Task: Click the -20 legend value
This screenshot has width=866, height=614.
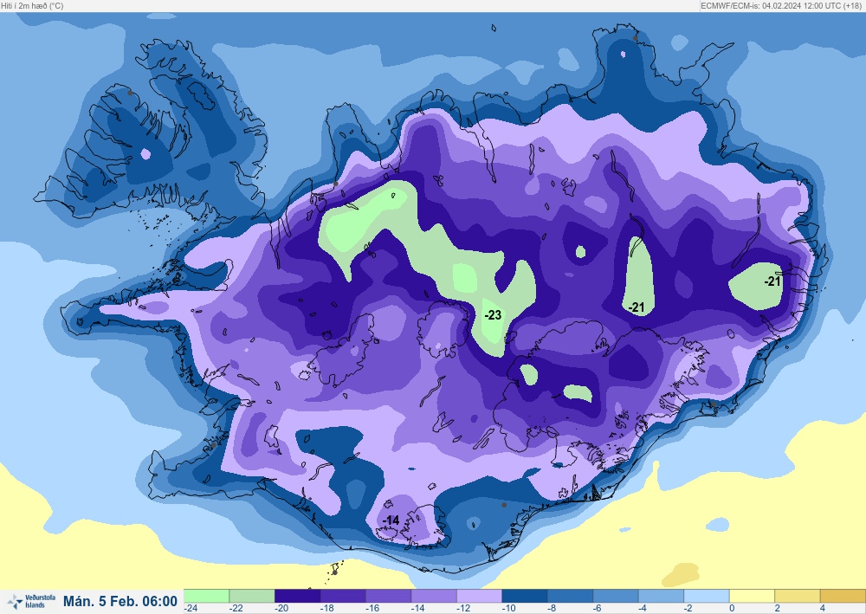Action: 281,608
